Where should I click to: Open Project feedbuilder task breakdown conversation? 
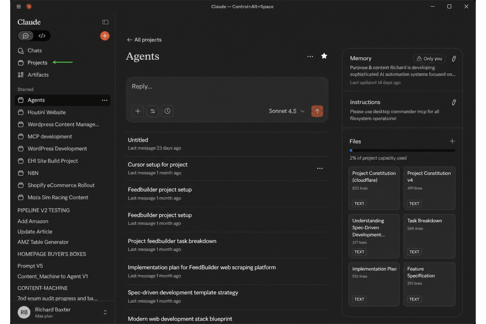pos(227,245)
